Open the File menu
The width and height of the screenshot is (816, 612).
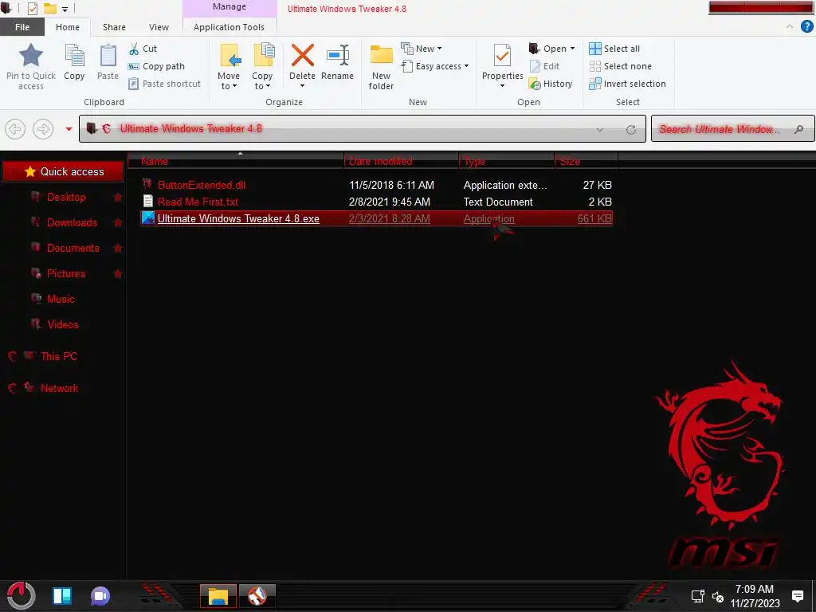tap(22, 27)
